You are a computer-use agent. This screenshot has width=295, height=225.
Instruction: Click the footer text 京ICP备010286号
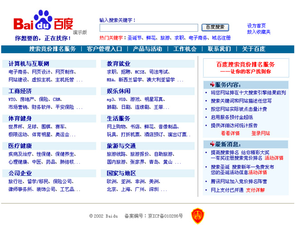[x=165, y=216]
